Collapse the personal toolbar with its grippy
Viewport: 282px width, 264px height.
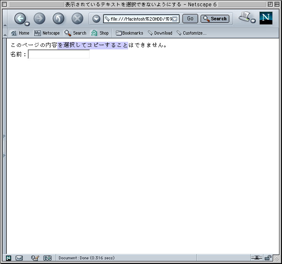[5, 33]
